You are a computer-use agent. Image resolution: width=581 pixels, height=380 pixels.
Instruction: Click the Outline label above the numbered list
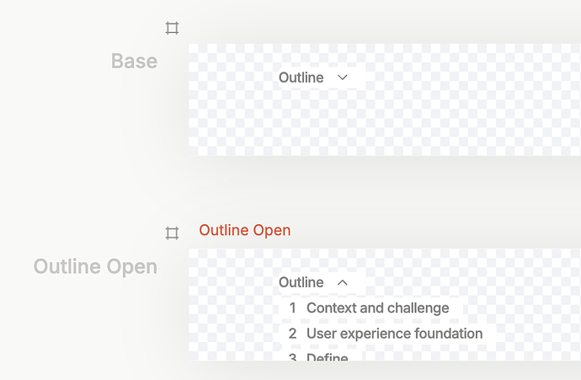coord(301,282)
